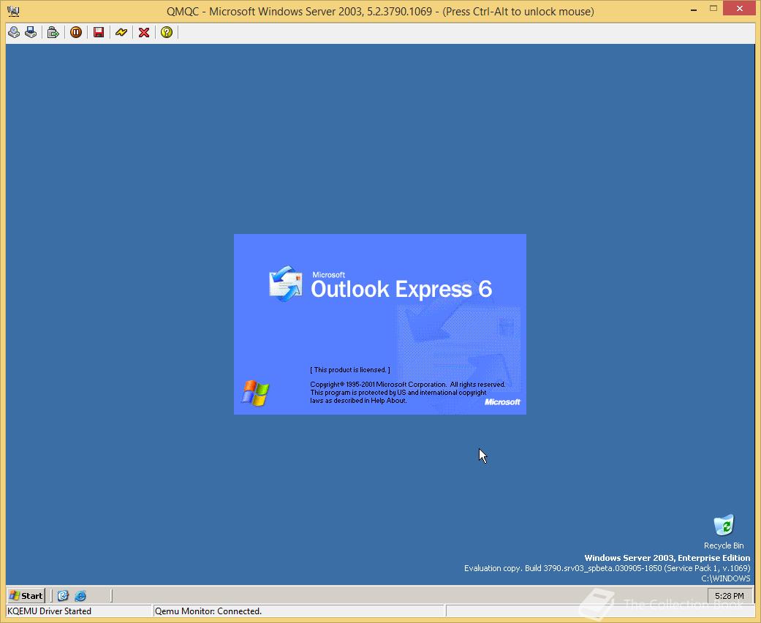Click the CD-ROM drive toolbar icon

(14, 32)
